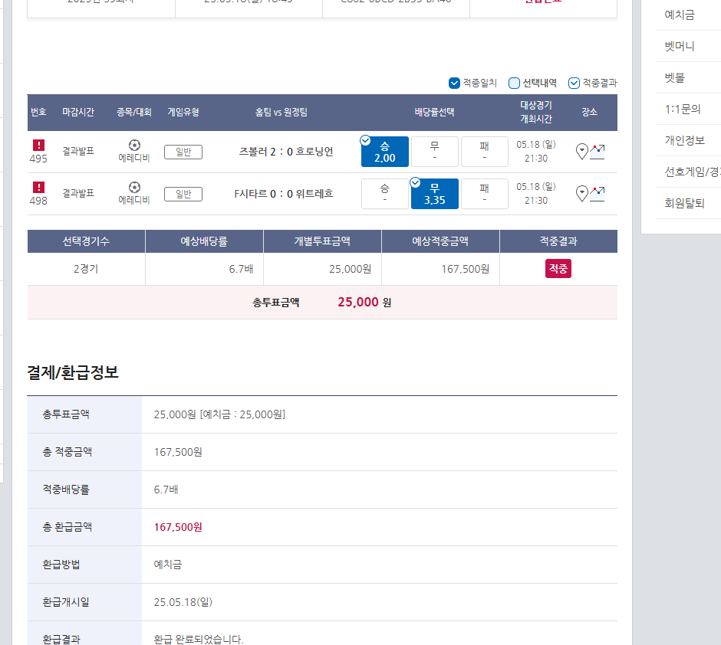
Task: Click the 에레디비 league label in row 495
Action: pos(134,158)
